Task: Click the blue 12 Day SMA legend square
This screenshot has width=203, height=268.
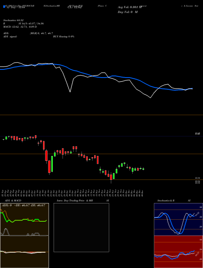Action: point(4,6)
